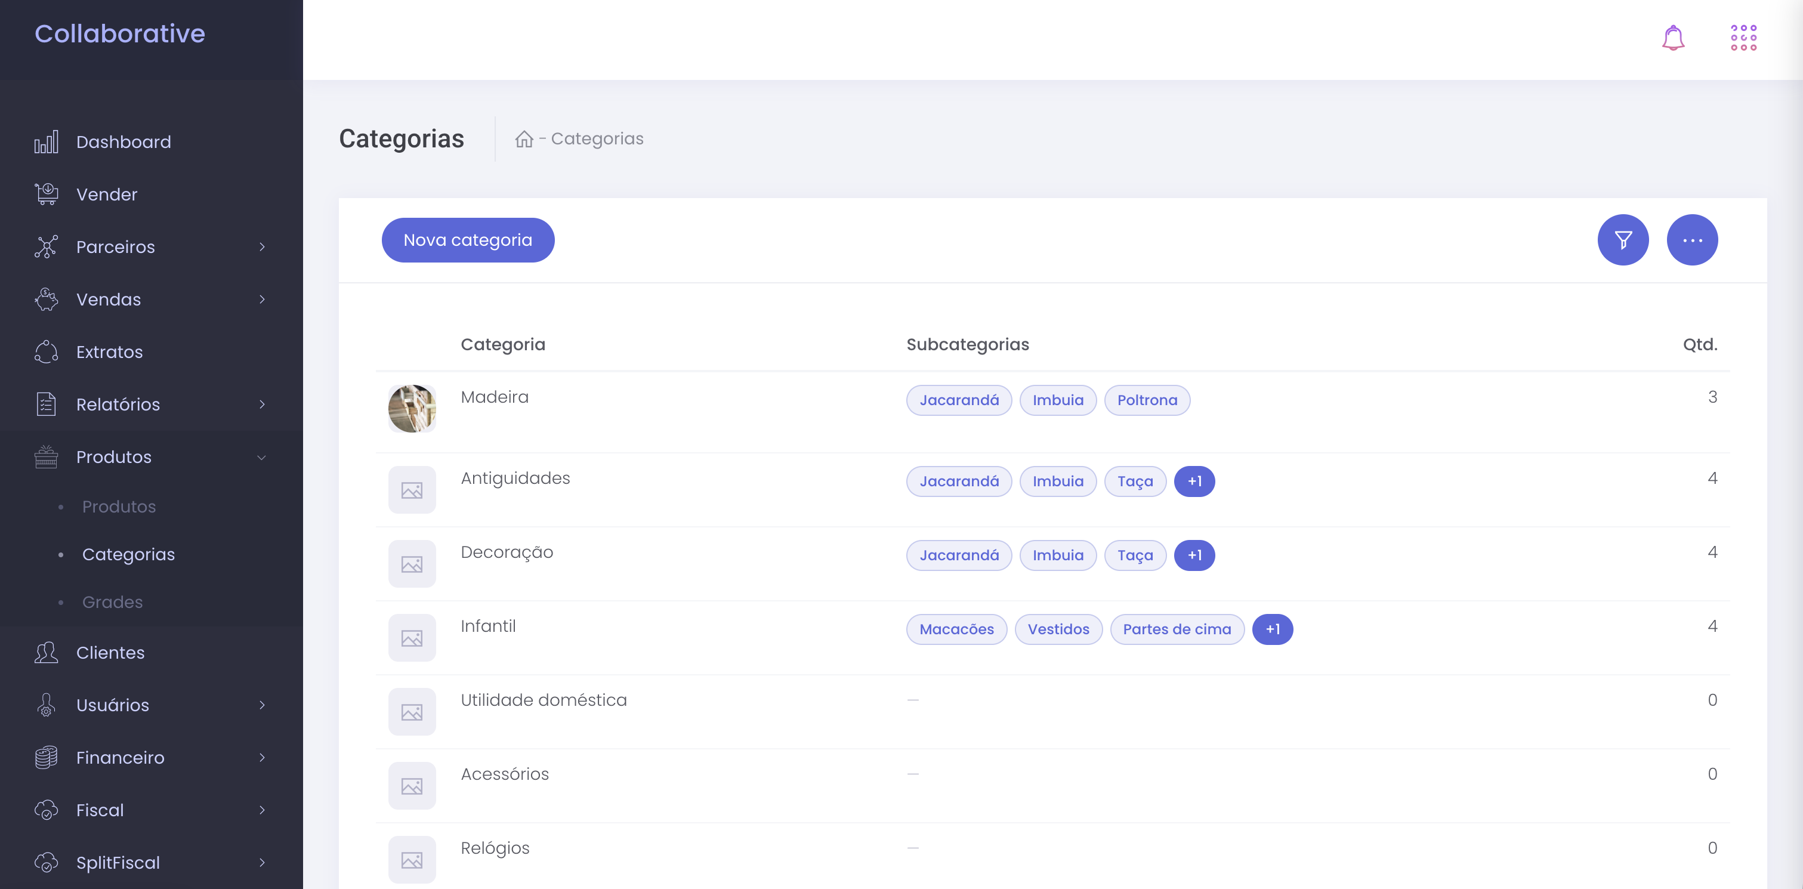Click the Extratos icon in sidebar

click(46, 351)
